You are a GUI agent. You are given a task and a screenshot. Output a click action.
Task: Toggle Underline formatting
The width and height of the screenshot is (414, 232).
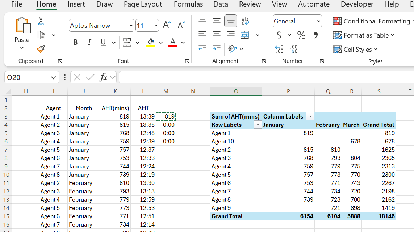[x=103, y=42]
